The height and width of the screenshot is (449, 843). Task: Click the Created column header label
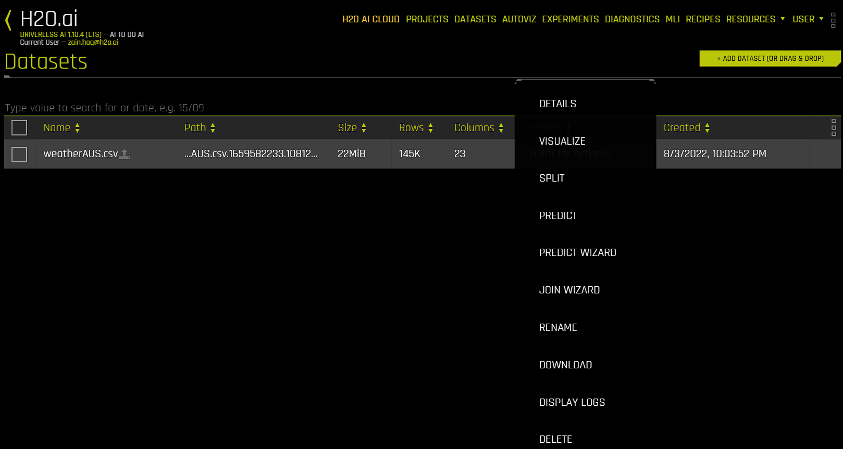(x=682, y=128)
